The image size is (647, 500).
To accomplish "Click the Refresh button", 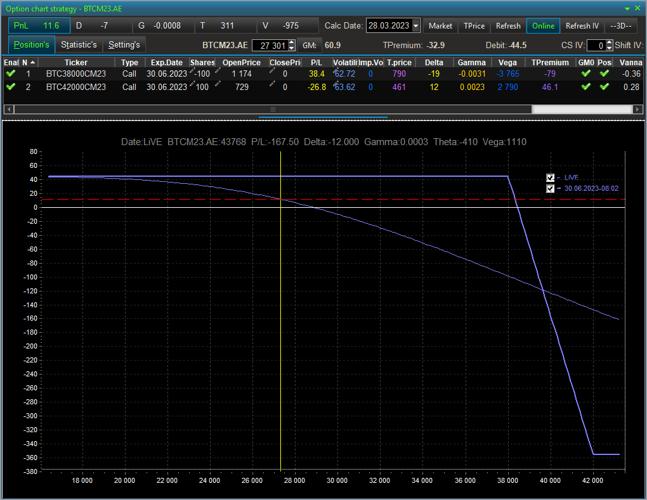I will 508,25.
